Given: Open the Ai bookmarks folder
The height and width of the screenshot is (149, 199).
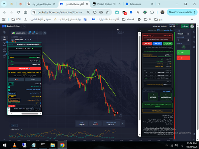Looking at the screenshot, I should point(148,19).
